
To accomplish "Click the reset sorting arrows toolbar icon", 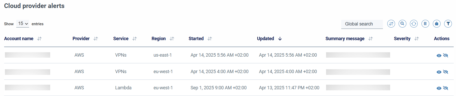I will [x=391, y=24].
